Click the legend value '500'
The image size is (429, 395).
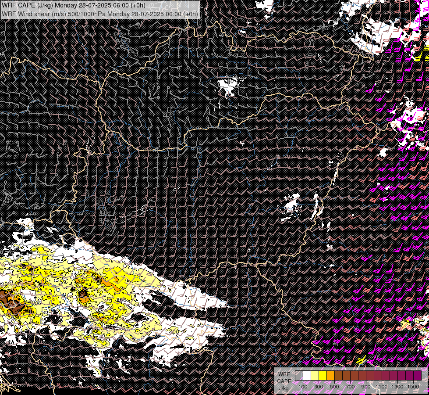(334, 387)
